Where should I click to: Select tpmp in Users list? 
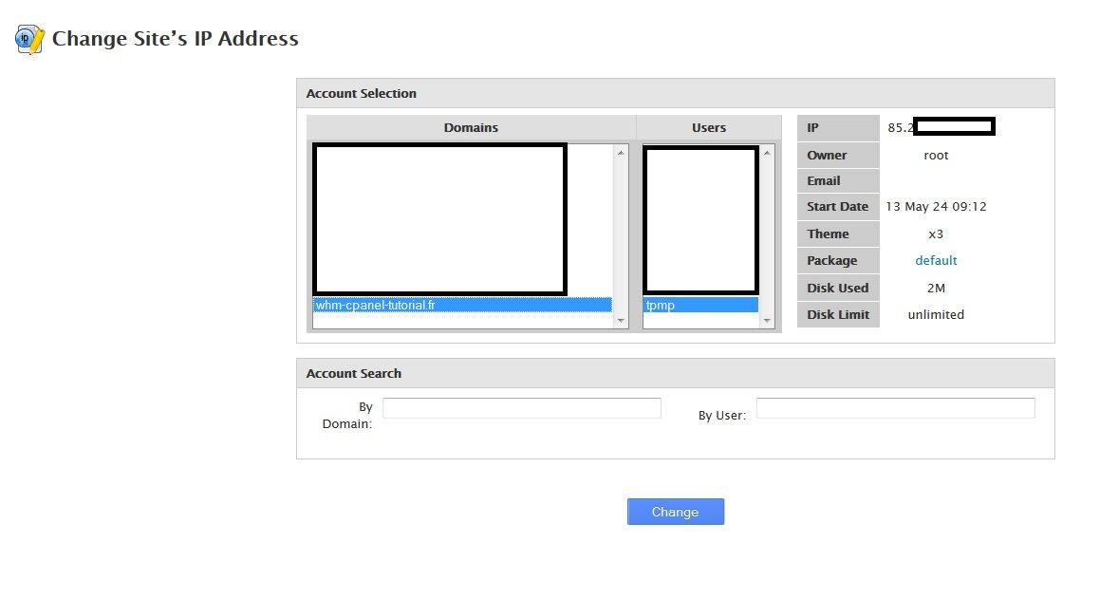pyautogui.click(x=700, y=306)
